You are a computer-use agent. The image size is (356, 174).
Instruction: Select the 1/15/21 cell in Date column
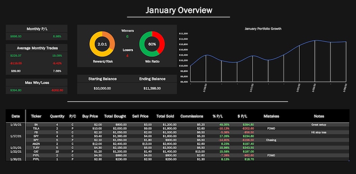coord(16,125)
